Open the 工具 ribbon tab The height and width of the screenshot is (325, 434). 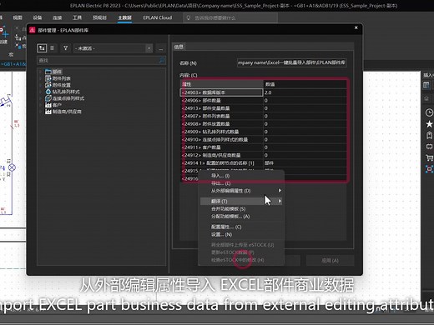(x=78, y=17)
